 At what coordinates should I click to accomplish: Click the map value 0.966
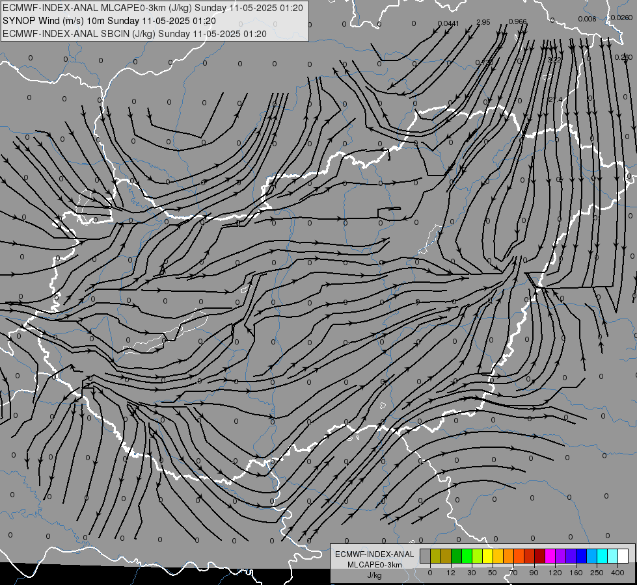point(517,21)
